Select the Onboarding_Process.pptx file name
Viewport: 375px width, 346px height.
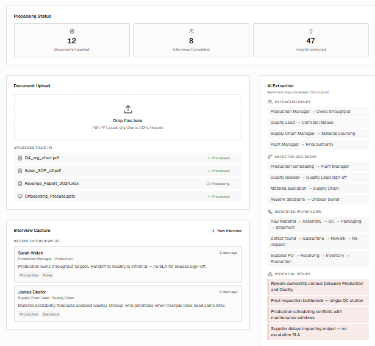point(50,196)
